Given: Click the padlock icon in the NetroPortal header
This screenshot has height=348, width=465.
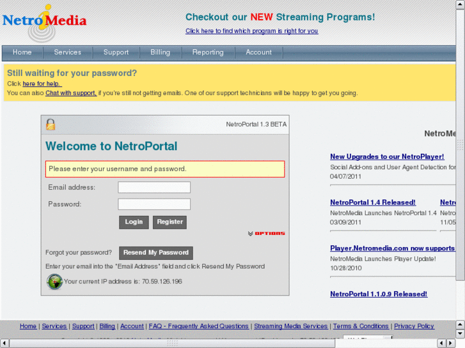Looking at the screenshot, I should [51, 125].
